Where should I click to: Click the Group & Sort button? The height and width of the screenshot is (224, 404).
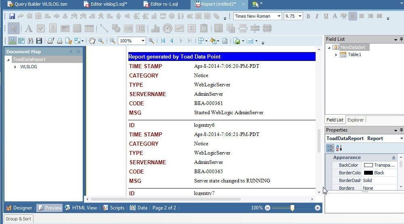[x=18, y=219]
